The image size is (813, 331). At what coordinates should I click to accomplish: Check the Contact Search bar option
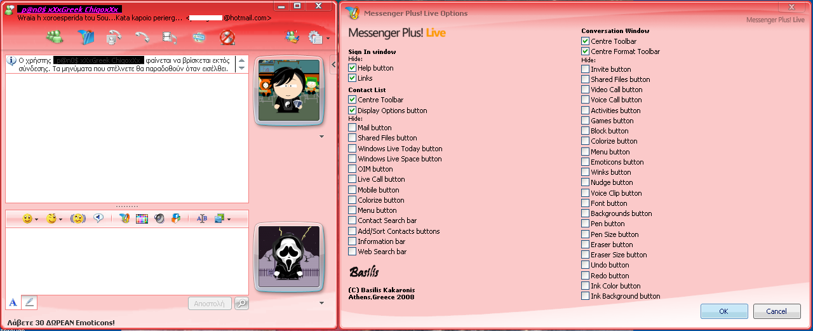coord(353,220)
